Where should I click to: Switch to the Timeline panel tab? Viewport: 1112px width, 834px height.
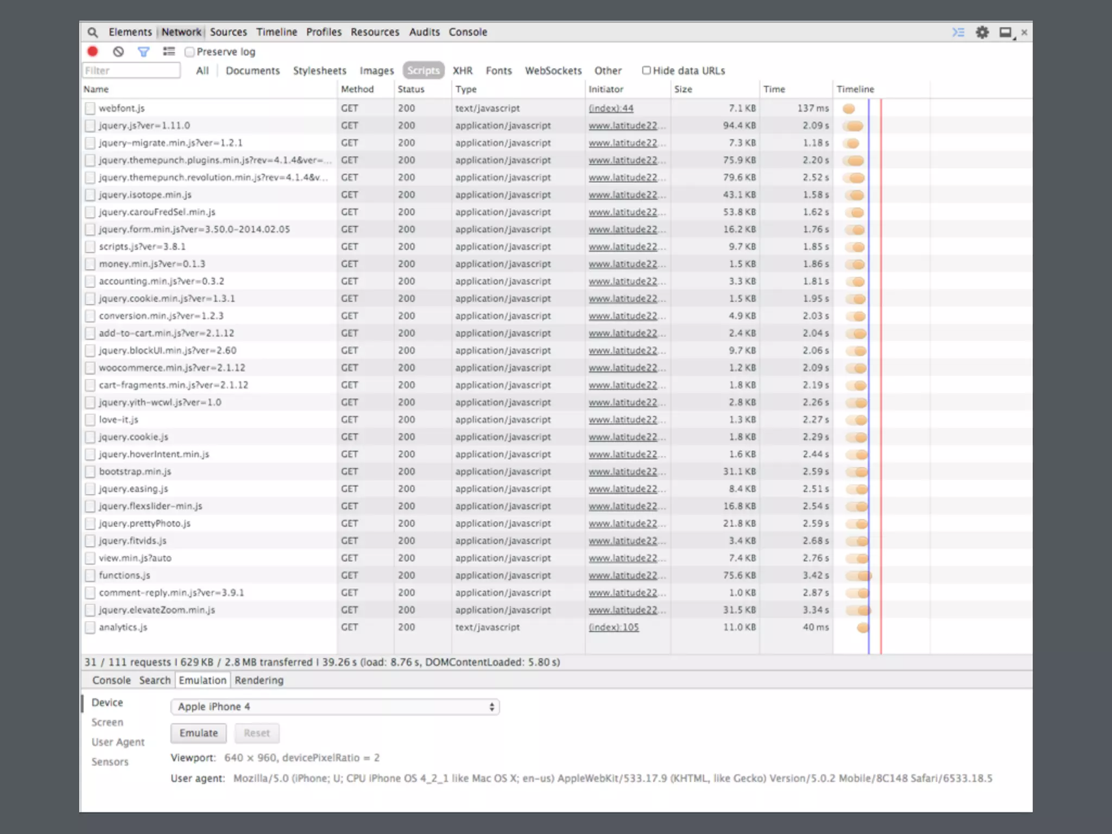click(x=276, y=32)
